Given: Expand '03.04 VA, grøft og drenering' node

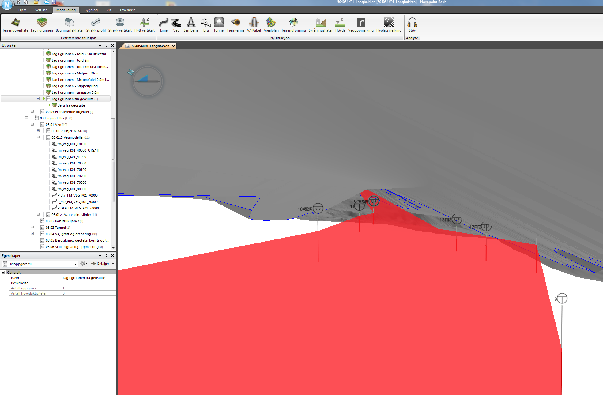Looking at the screenshot, I should [32, 234].
